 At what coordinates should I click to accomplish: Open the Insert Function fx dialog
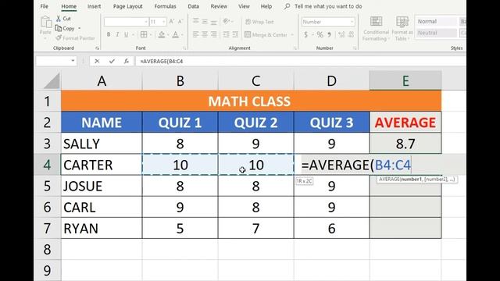pyautogui.click(x=127, y=61)
